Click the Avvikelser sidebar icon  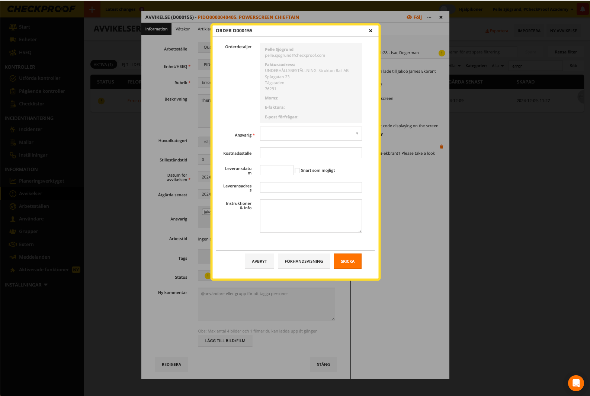click(13, 194)
